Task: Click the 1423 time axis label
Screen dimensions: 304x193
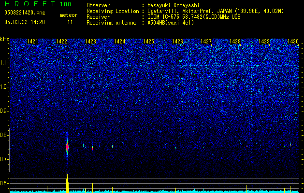Action: (x=90, y=41)
